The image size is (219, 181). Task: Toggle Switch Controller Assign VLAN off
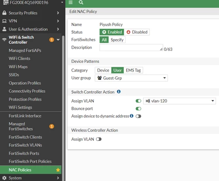coord(138,101)
